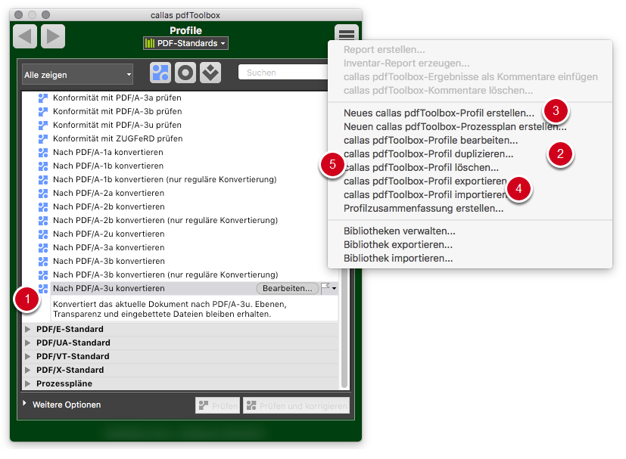Select Konformität mit PDF/A-3b prüfen
Screen dimensions: 626x459
(117, 111)
